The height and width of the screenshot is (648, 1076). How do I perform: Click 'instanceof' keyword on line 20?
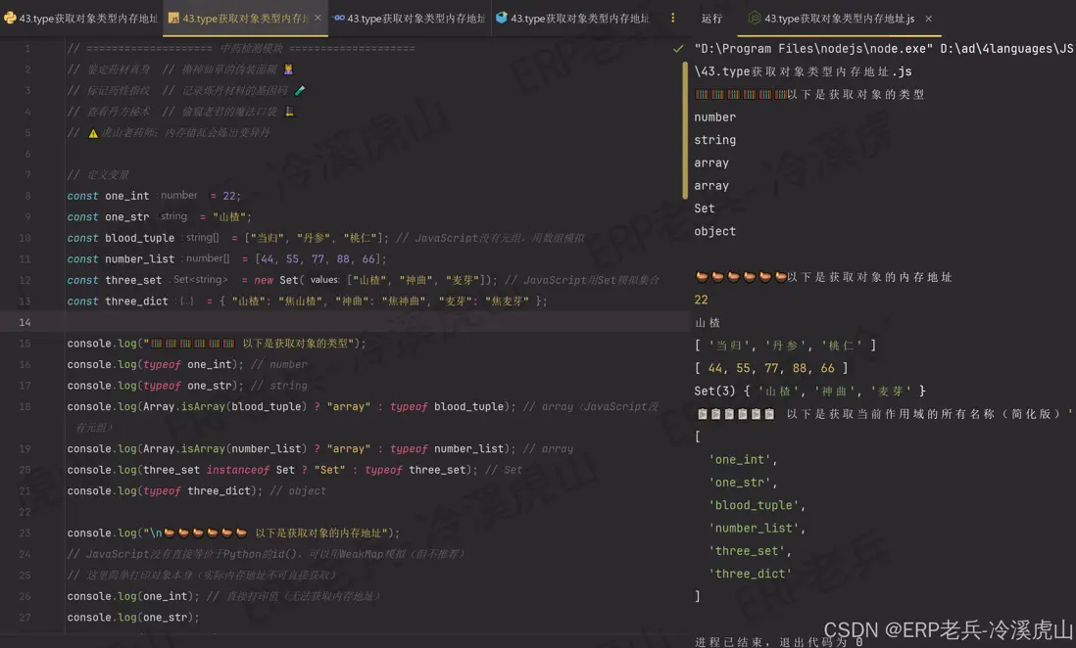pos(237,470)
